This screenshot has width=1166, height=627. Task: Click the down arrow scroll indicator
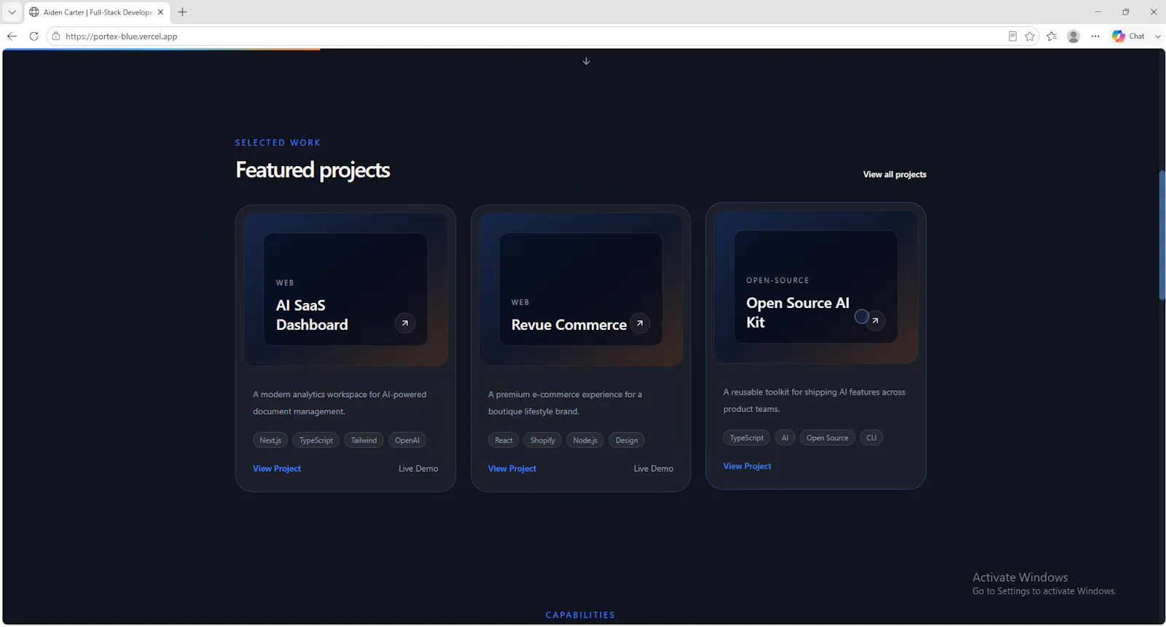tap(586, 61)
